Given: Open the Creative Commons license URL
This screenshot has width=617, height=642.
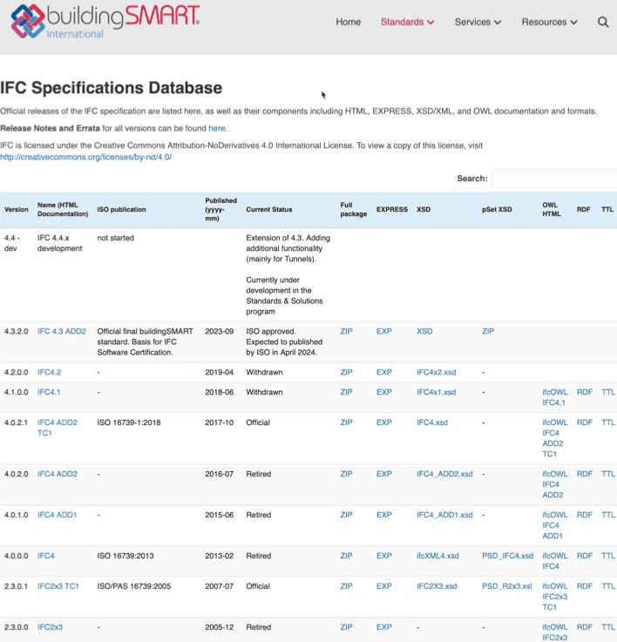Looking at the screenshot, I should click(85, 157).
